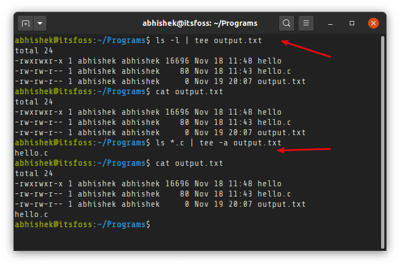Click the red arrow pointing at the first command

pos(306,49)
